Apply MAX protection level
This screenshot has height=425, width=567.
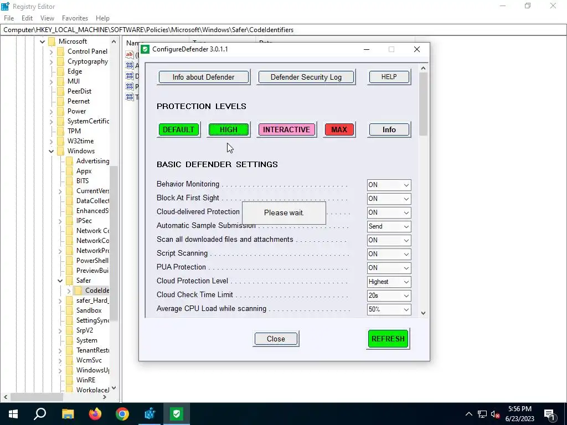(339, 129)
